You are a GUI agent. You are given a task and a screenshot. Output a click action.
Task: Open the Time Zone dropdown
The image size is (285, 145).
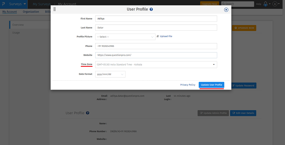tap(156, 65)
